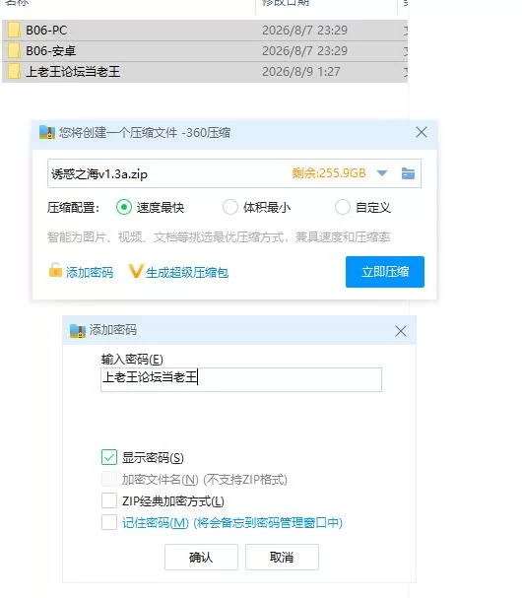Click the 上老王论坛当老王 folder icon
Viewport: 522px width, 598px height.
(14, 71)
